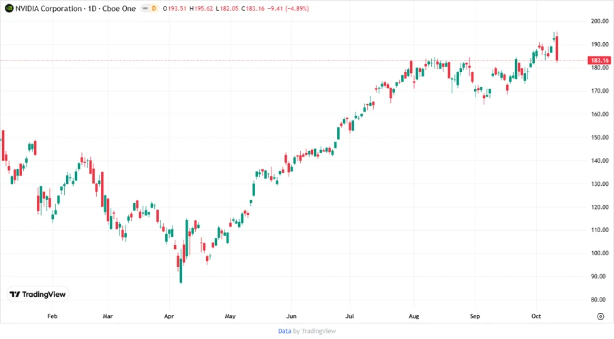Click the 80.00 price axis label
This screenshot has width=614, height=339.
pyautogui.click(x=600, y=300)
